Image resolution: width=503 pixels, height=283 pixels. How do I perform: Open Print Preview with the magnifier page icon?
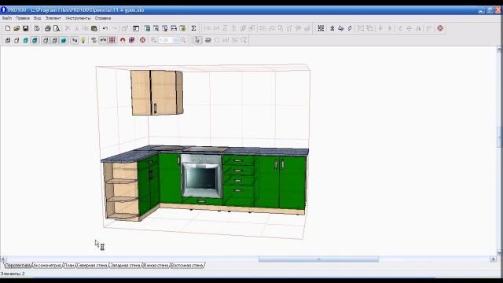click(57, 28)
